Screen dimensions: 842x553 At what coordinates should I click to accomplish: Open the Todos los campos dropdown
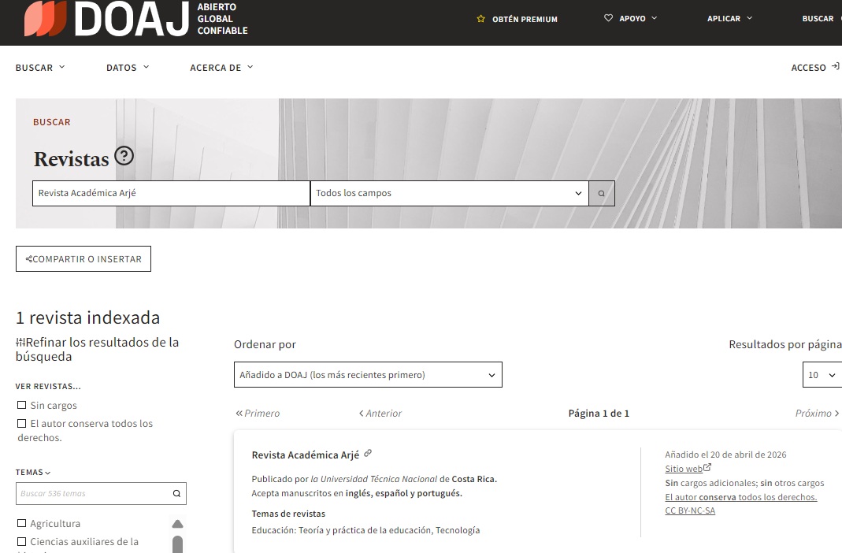pyautogui.click(x=449, y=193)
